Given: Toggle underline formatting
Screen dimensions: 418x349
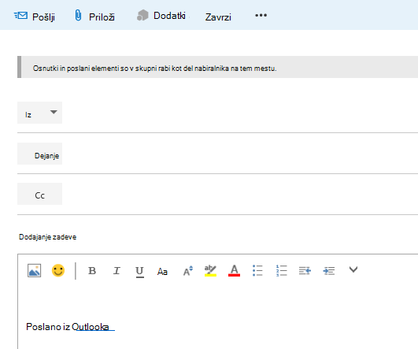Looking at the screenshot, I should [x=139, y=272].
